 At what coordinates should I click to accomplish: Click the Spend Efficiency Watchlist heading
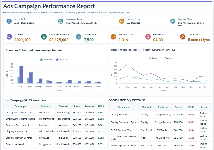(127, 100)
